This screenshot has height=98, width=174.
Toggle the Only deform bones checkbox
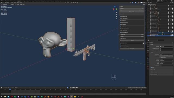pyautogui.click(x=120, y=18)
